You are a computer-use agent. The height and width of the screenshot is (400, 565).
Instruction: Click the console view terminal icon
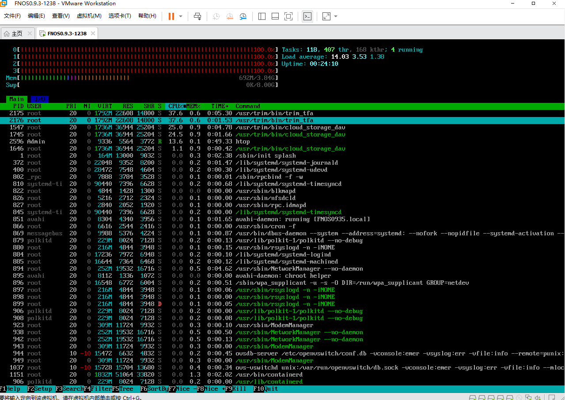point(307,16)
